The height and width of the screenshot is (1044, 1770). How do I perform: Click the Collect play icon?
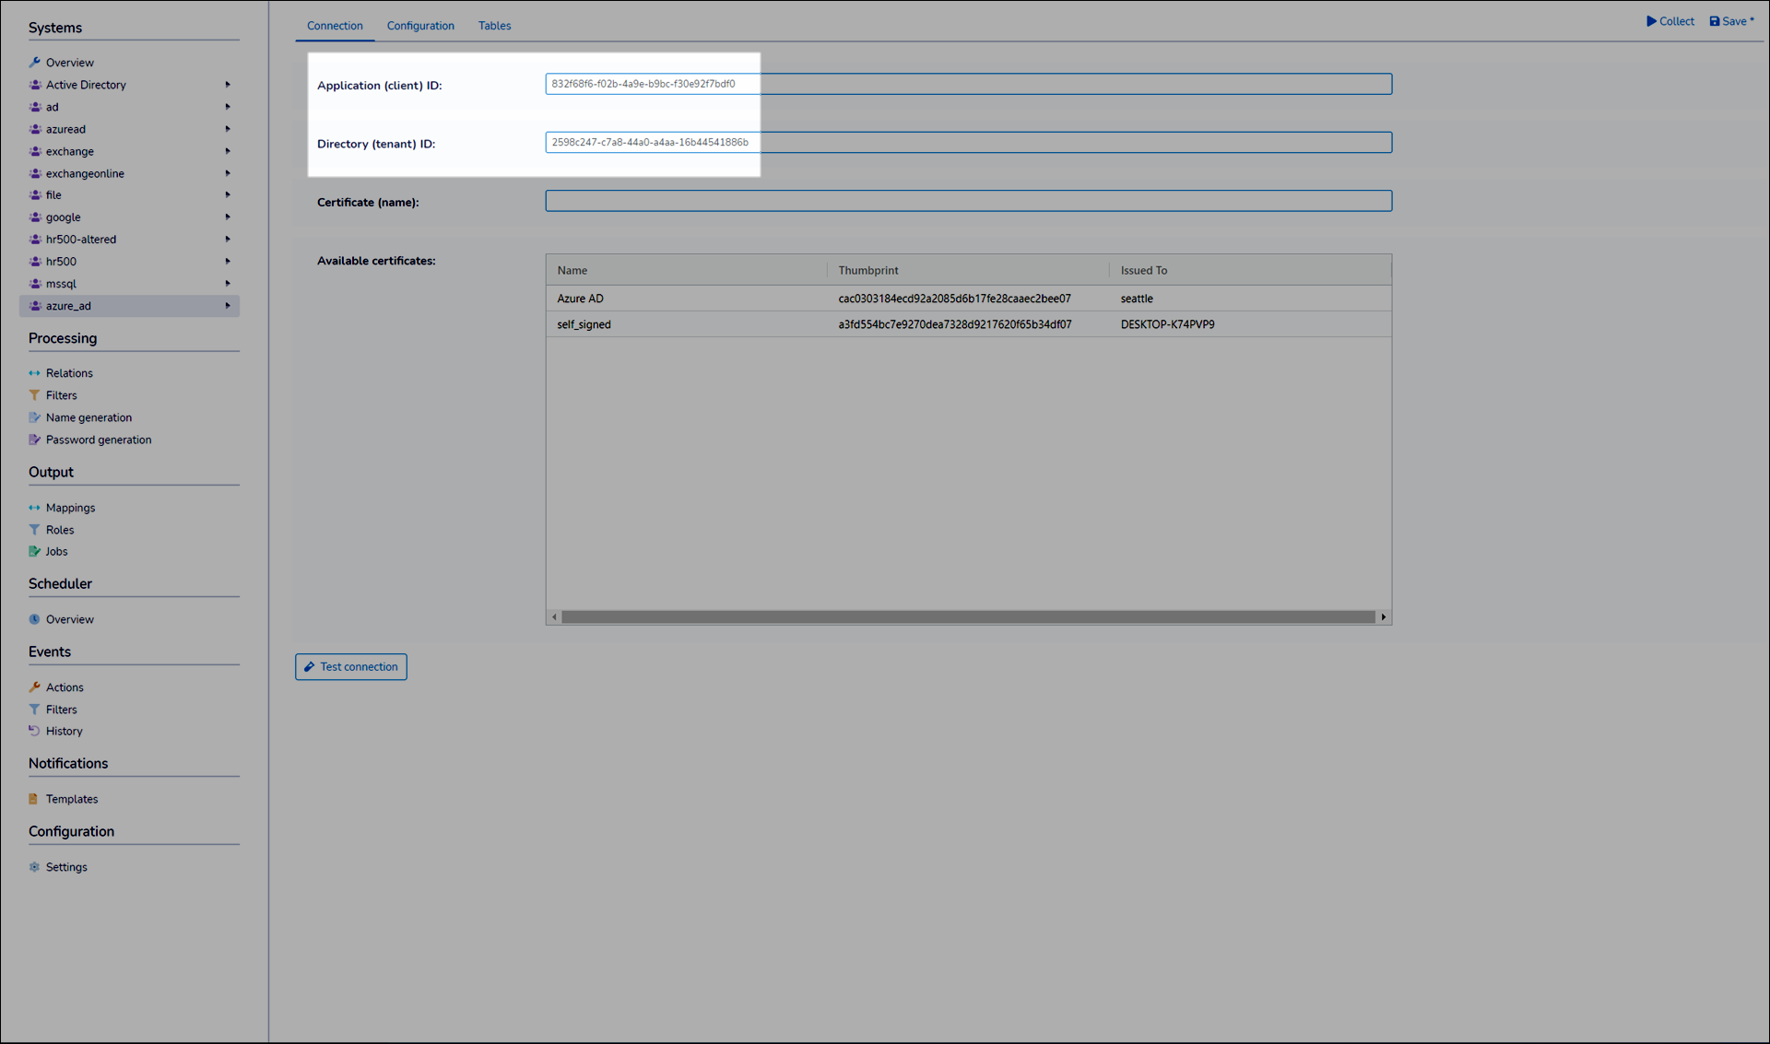(1651, 21)
